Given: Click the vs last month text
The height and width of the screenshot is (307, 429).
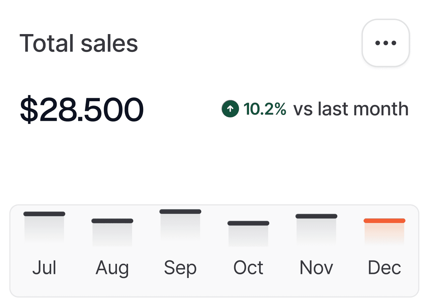Looking at the screenshot, I should point(351,109).
